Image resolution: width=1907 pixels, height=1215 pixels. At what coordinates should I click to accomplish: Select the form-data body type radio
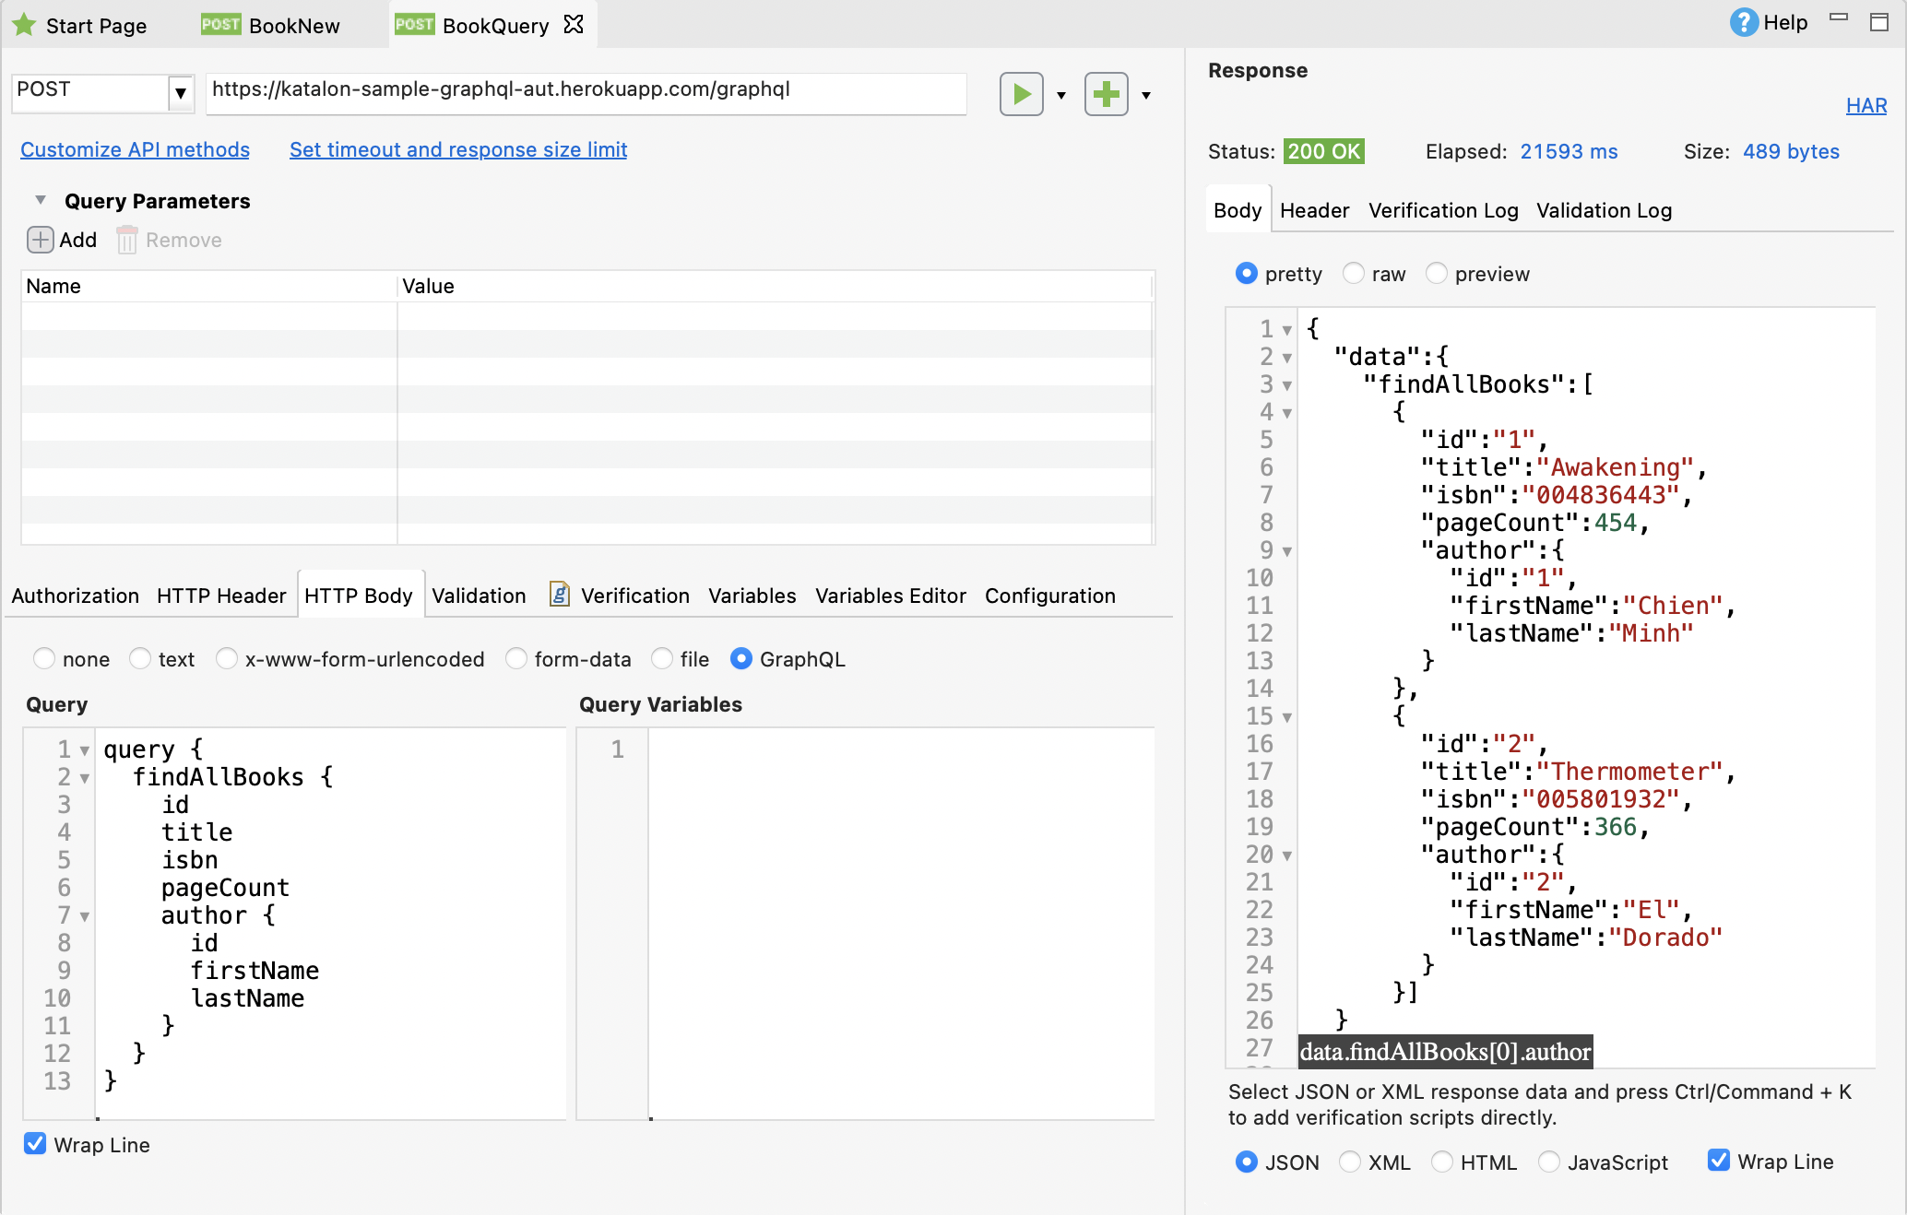516,659
